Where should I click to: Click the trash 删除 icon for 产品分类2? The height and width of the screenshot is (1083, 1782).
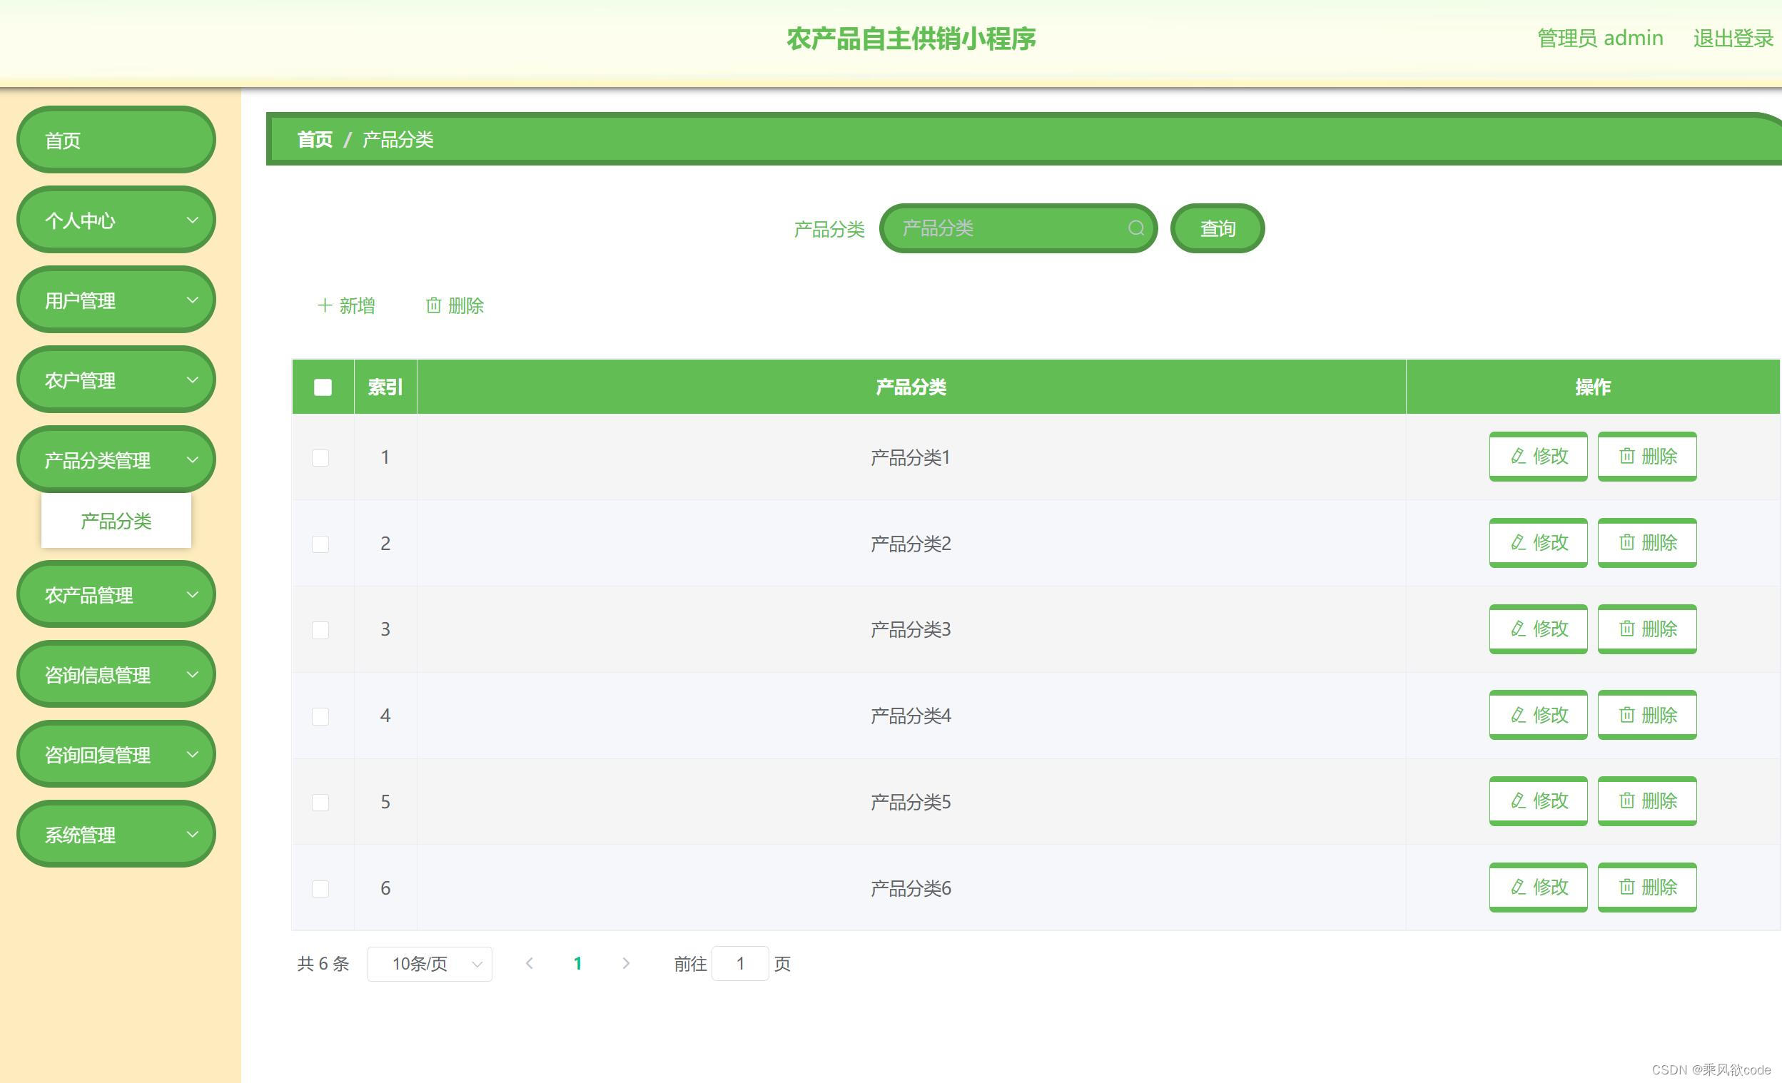click(1626, 542)
